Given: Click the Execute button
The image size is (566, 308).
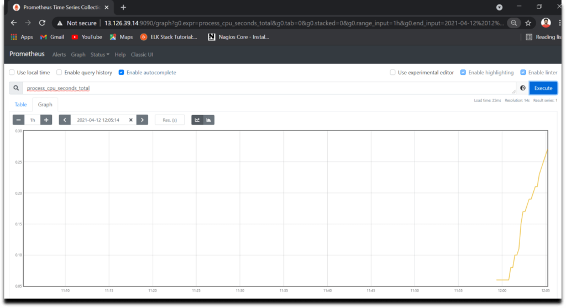Looking at the screenshot, I should pos(543,88).
